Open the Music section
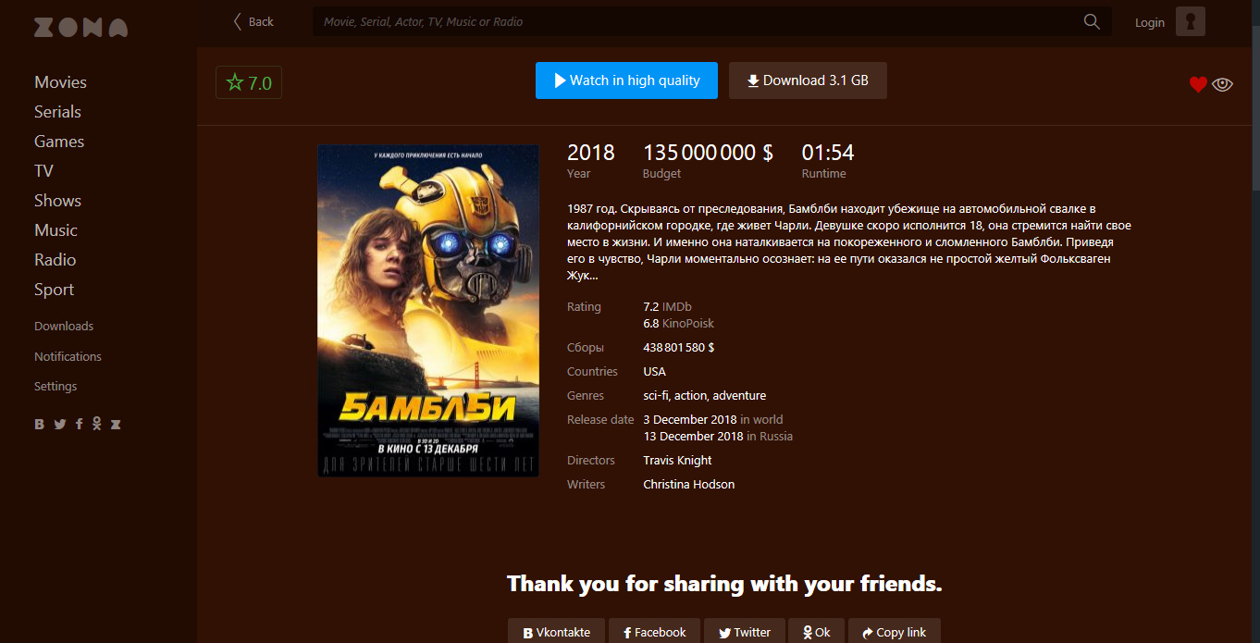Screen dimensions: 1260x643 point(56,230)
